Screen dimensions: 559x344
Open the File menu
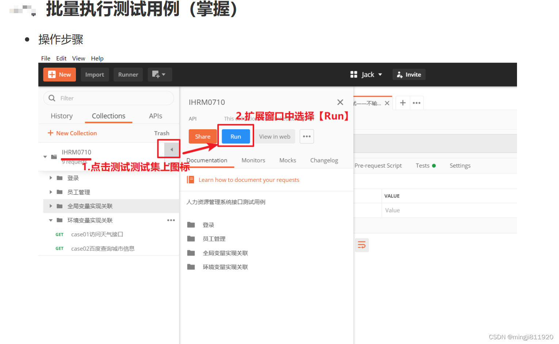pos(46,58)
